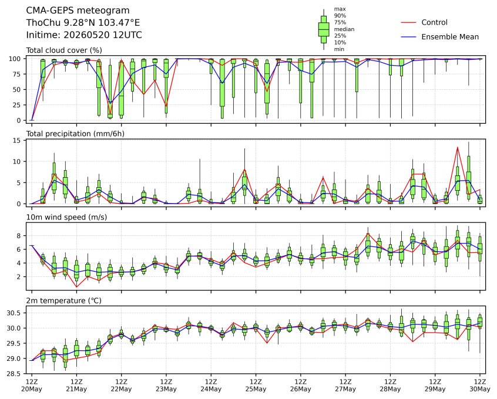The width and height of the screenshot is (497, 399).
Task: Click the boxplot legend icon
Action: pyautogui.click(x=323, y=29)
